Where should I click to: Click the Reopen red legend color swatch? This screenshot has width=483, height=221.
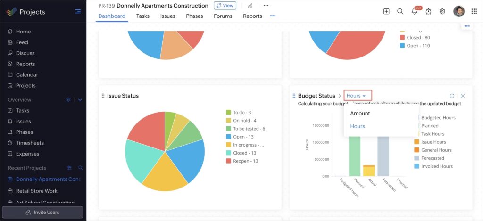(229, 161)
